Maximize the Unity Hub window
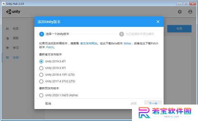 point(186,4)
